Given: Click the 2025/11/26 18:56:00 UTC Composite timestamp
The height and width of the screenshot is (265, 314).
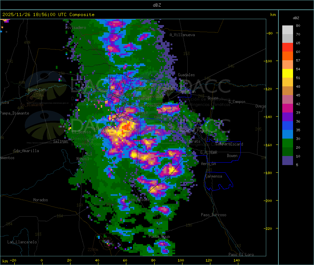Looking at the screenshot, I should click(48, 15).
